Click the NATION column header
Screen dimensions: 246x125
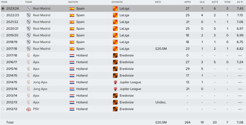click(73, 2)
